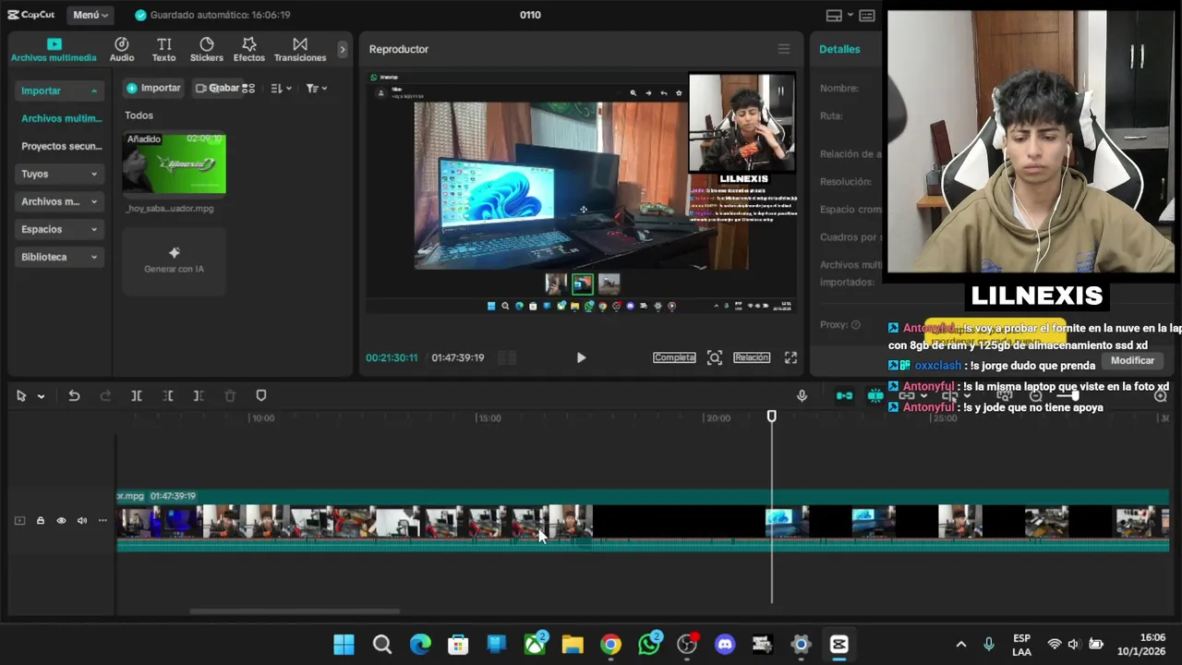1182x665 pixels.
Task: Expand the Espacios section
Action: pyautogui.click(x=59, y=229)
